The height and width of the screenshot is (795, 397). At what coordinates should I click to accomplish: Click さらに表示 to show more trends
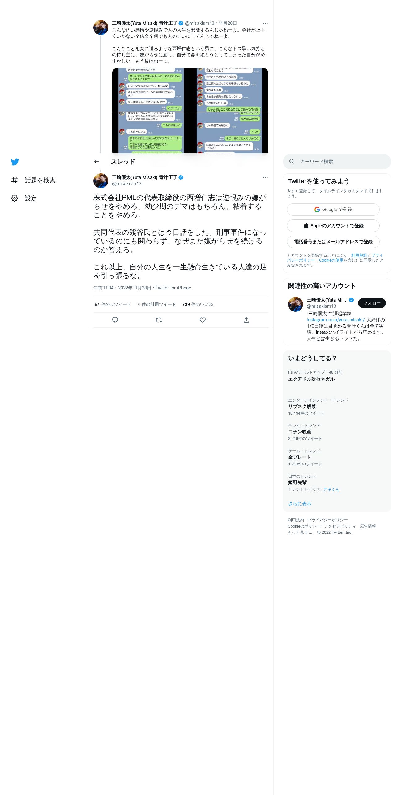click(x=300, y=504)
